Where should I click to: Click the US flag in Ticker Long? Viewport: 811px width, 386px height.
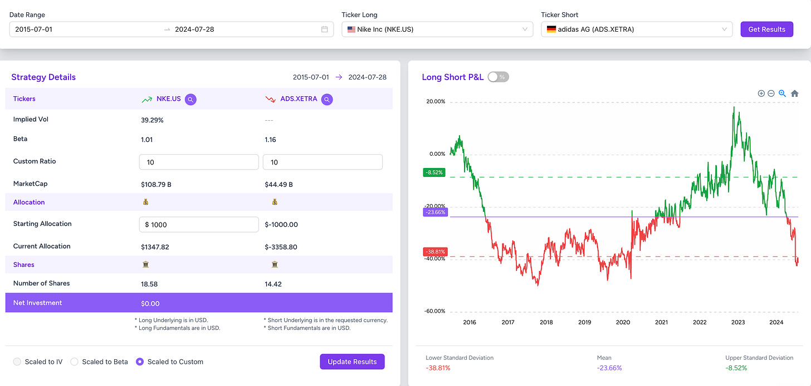(x=351, y=29)
